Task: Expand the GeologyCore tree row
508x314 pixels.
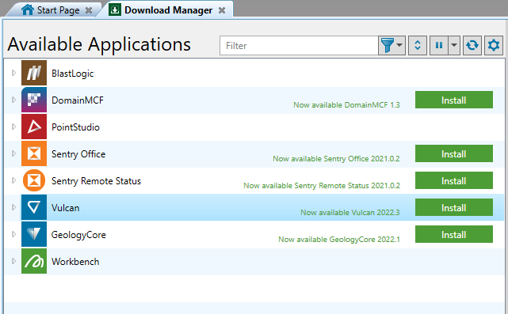Action: click(x=13, y=234)
